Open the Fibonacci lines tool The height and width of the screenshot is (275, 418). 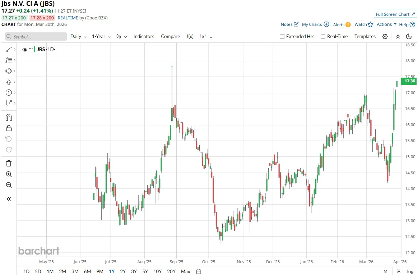tap(9, 60)
